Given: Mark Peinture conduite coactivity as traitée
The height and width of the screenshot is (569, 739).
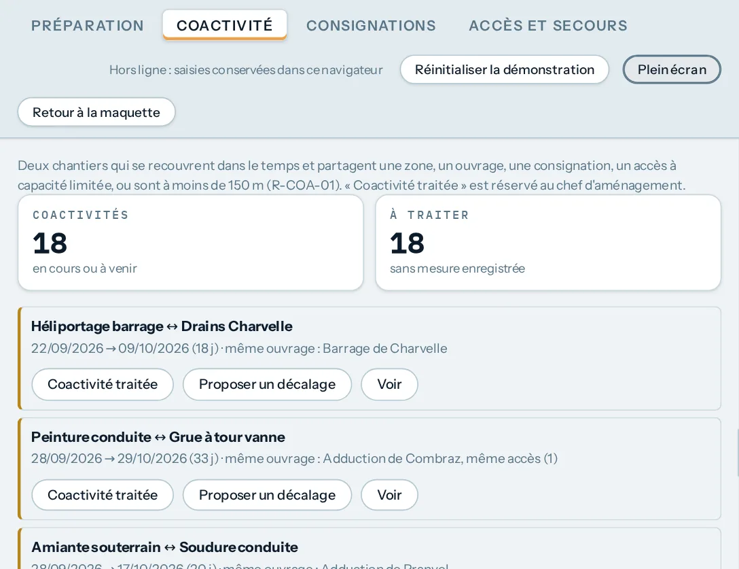Looking at the screenshot, I should click(x=103, y=495).
